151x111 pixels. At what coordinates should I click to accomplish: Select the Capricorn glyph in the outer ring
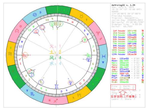(x=79, y=95)
